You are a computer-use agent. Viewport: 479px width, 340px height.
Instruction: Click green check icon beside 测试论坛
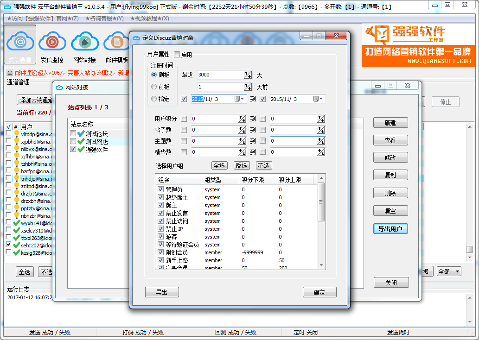point(81,134)
